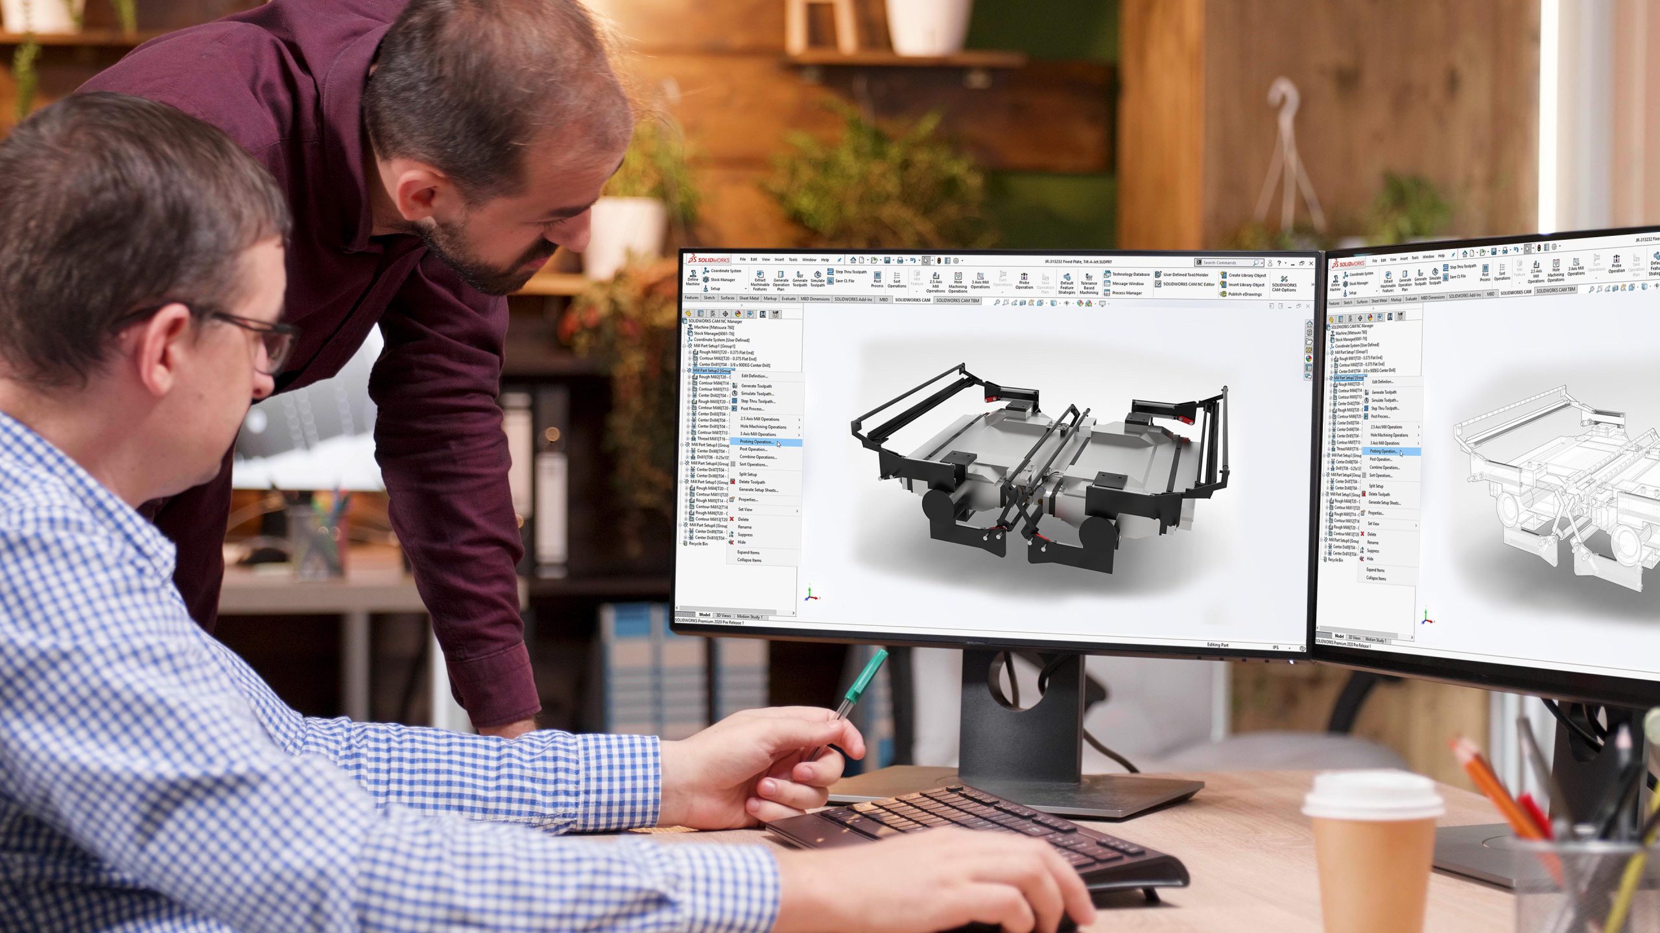1660x933 pixels.
Task: Click Simulate Toolpath in left monitor ribbon
Action: [818, 279]
